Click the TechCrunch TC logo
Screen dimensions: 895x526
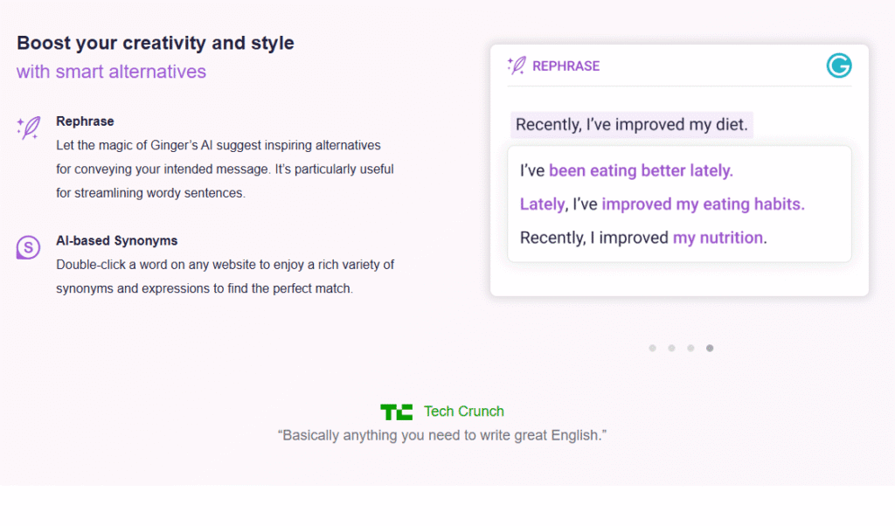(397, 412)
